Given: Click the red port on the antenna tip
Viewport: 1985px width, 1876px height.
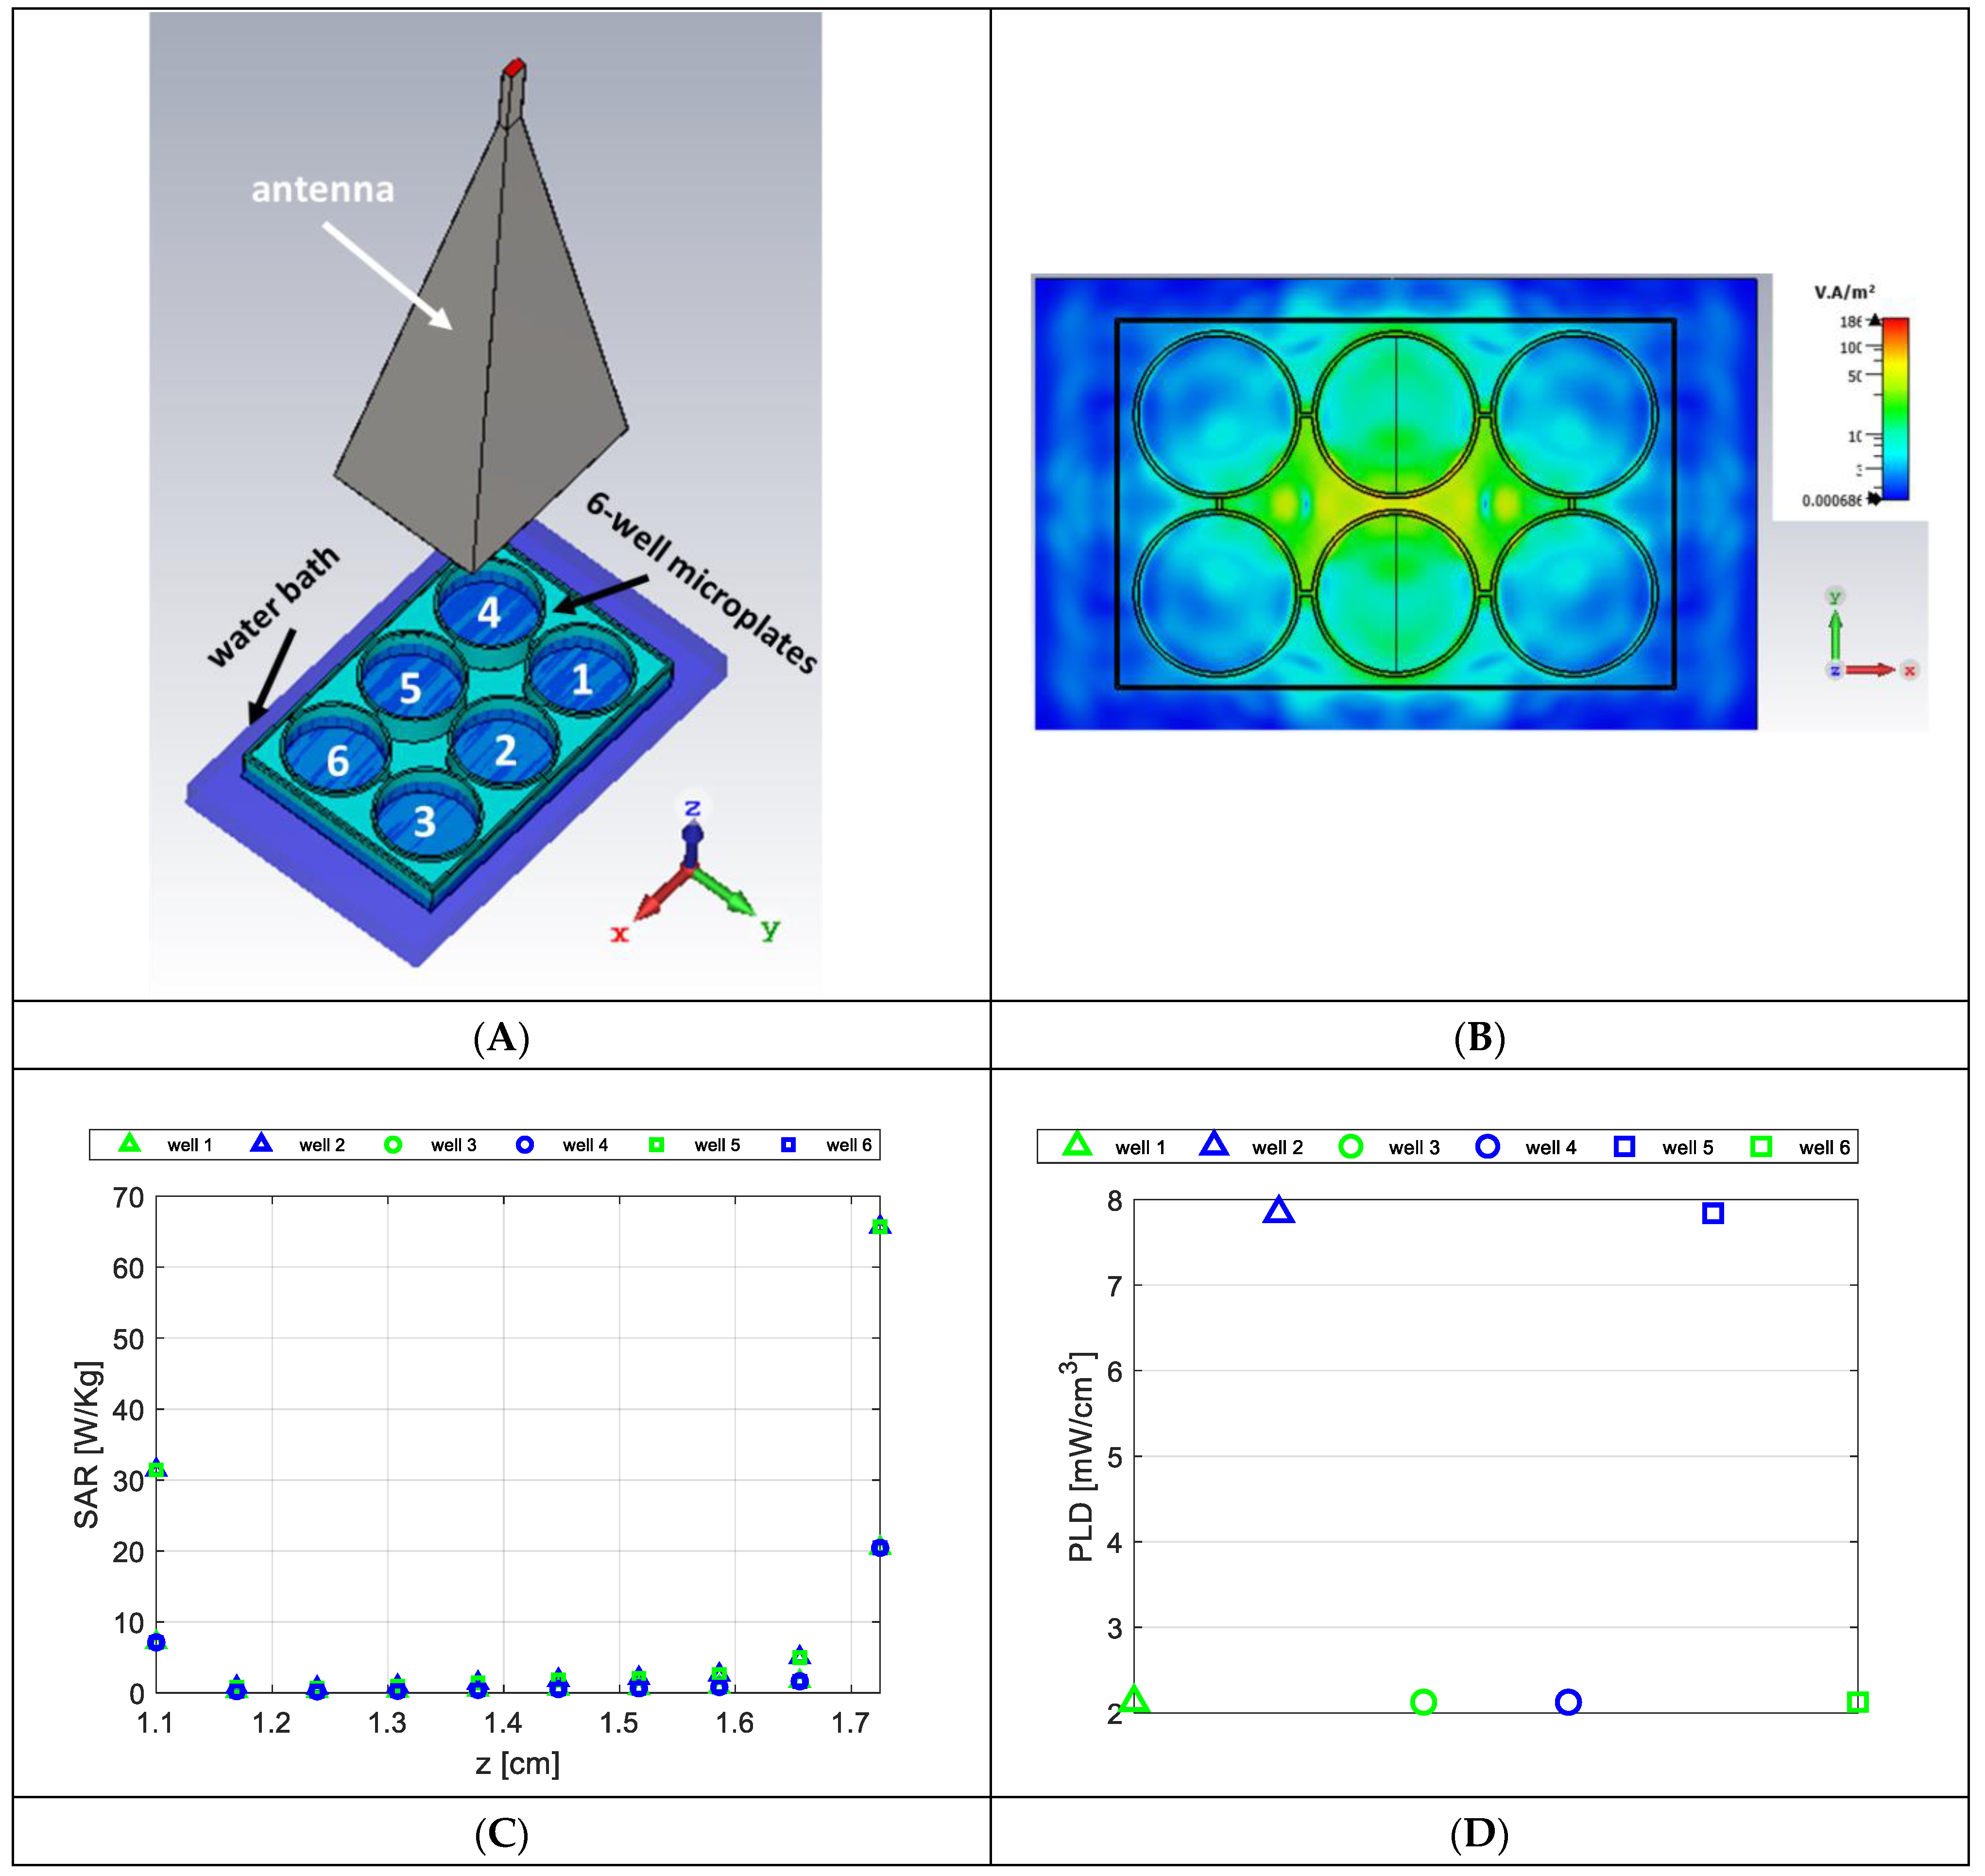Looking at the screenshot, I should coord(514,68).
